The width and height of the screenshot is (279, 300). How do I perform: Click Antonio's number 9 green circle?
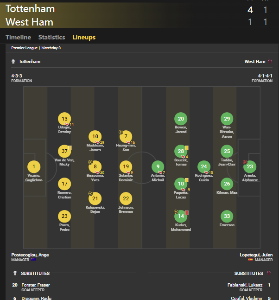pyautogui.click(x=158, y=166)
